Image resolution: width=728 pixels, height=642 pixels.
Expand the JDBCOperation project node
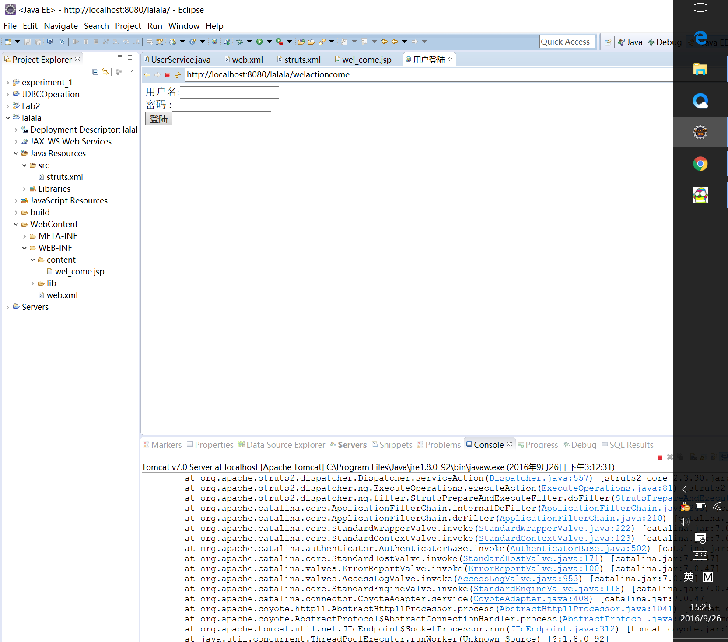[x=7, y=94]
